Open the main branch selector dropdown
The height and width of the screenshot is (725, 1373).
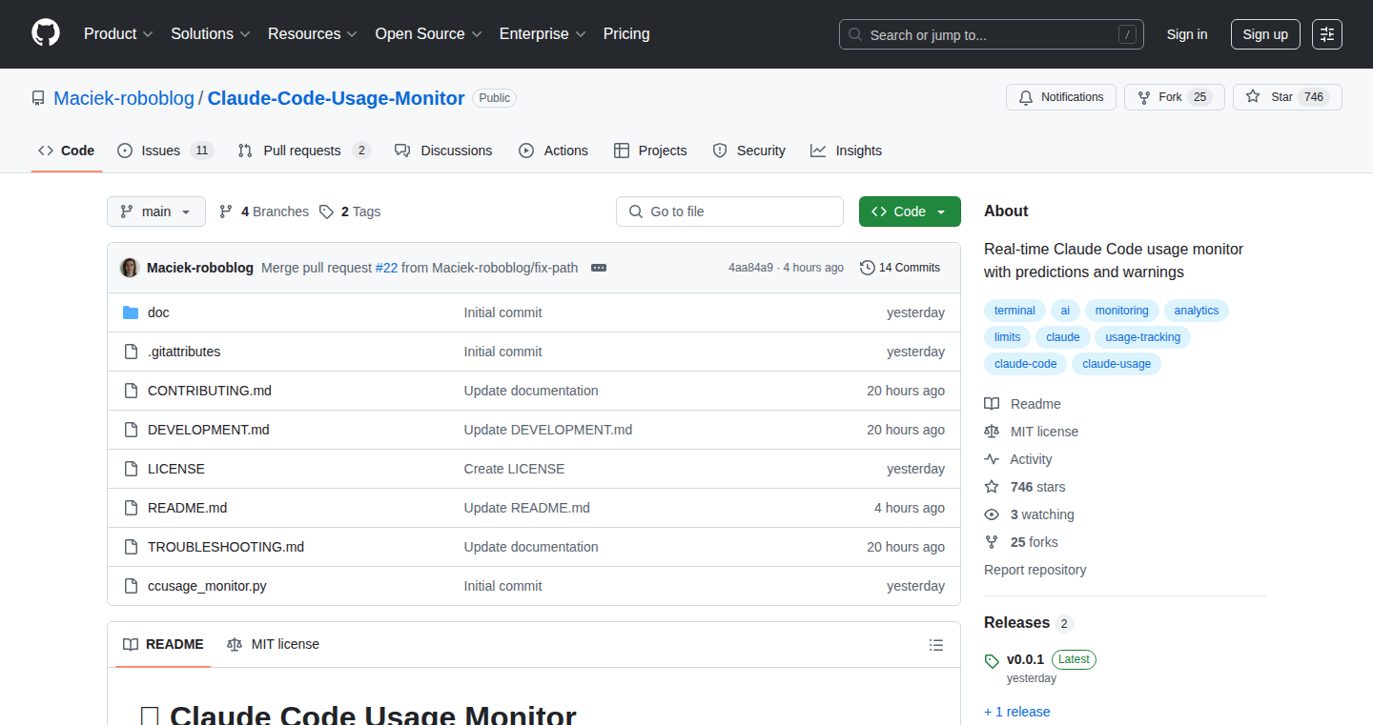point(156,211)
